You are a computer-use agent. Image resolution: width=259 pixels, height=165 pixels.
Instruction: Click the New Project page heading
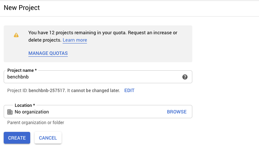coord(22,8)
